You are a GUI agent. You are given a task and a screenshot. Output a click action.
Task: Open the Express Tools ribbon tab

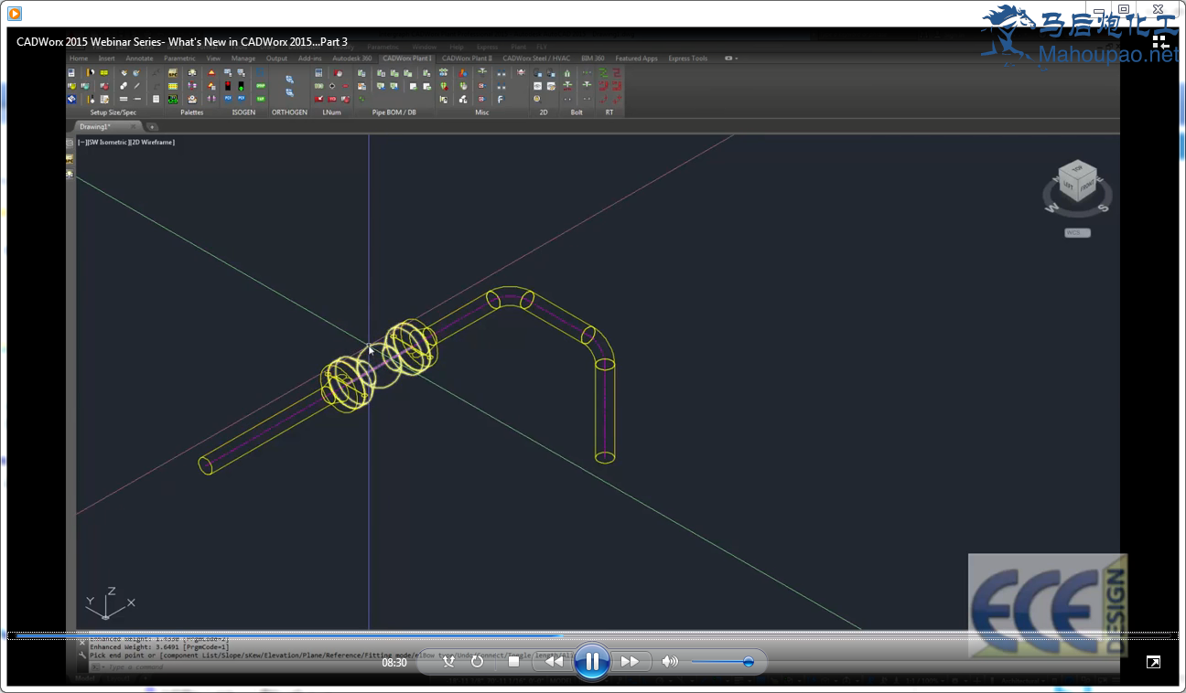click(687, 59)
